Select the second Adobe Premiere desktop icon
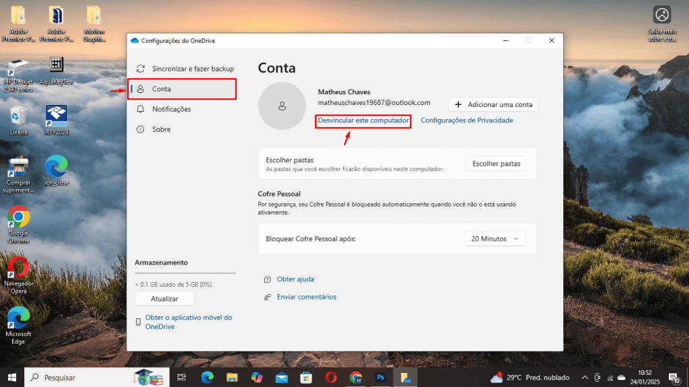Screen dimensions: 689x387 point(57,24)
